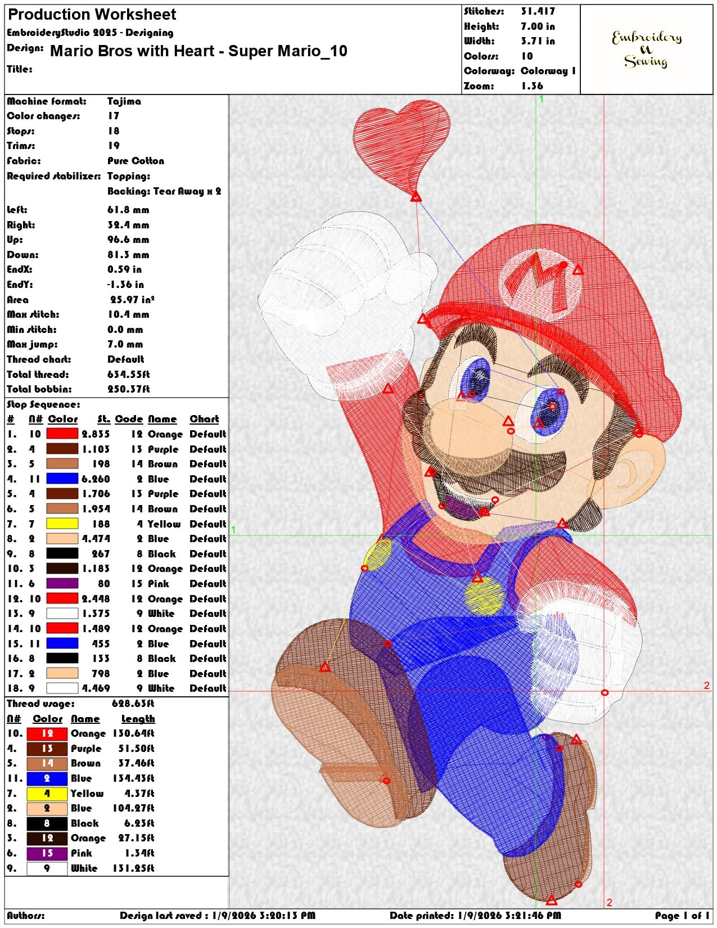The image size is (717, 928).
Task: Select stitch count 6,260 in stop row 4
Action: point(96,479)
